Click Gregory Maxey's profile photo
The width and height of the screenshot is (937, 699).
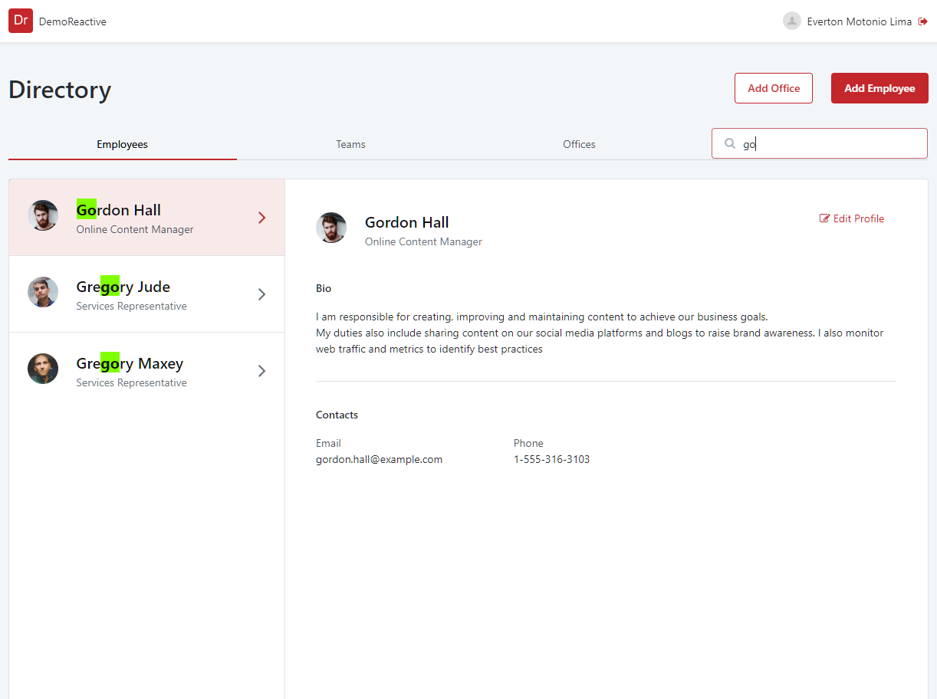click(x=43, y=369)
